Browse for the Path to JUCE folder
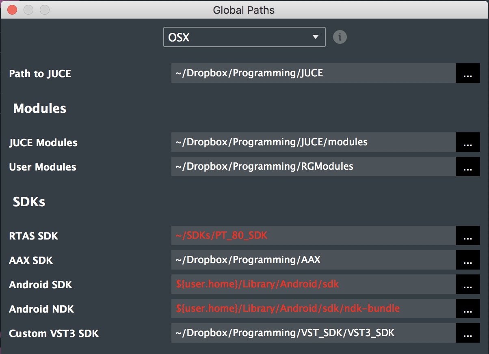489x354 pixels. pyautogui.click(x=467, y=73)
